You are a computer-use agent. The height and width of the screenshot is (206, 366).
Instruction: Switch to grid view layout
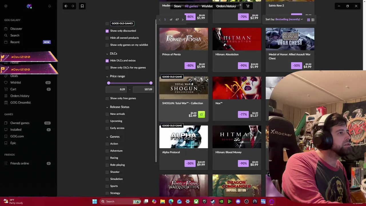pyautogui.click(x=309, y=20)
